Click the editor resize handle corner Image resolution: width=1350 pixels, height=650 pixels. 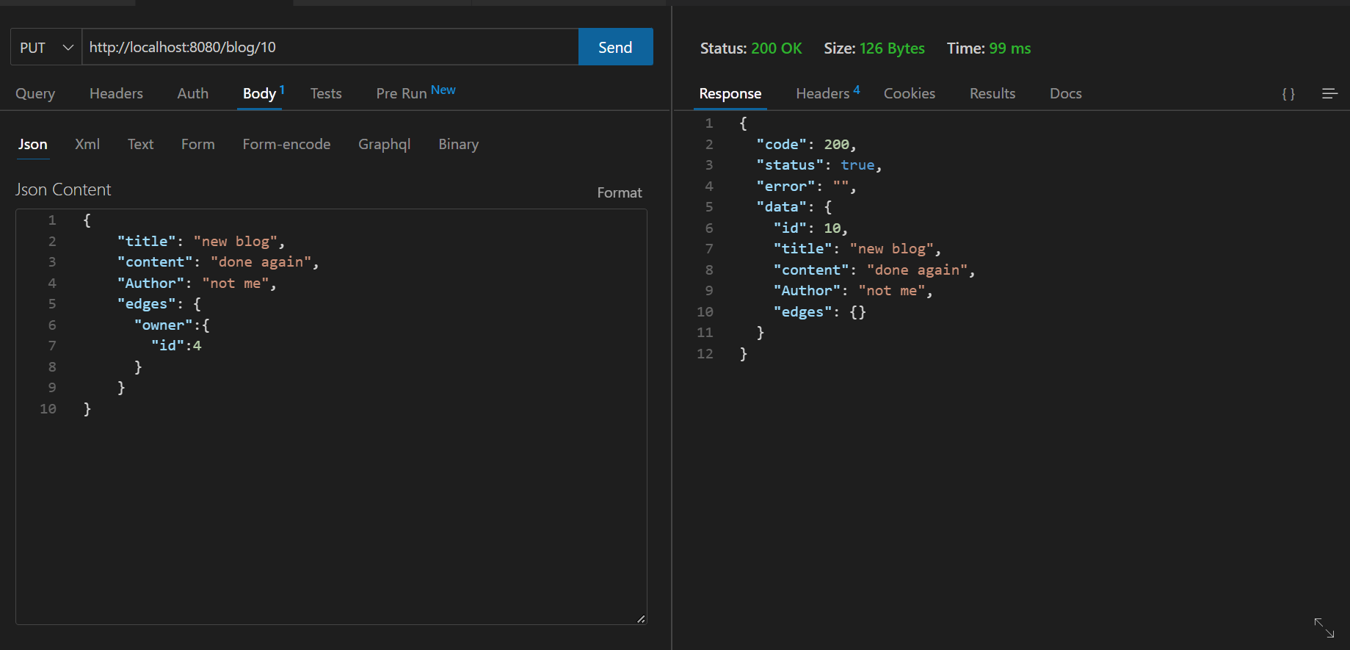point(641,618)
